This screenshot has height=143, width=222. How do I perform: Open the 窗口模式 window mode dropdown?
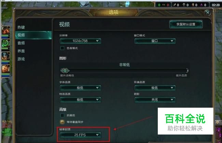coord(155,41)
